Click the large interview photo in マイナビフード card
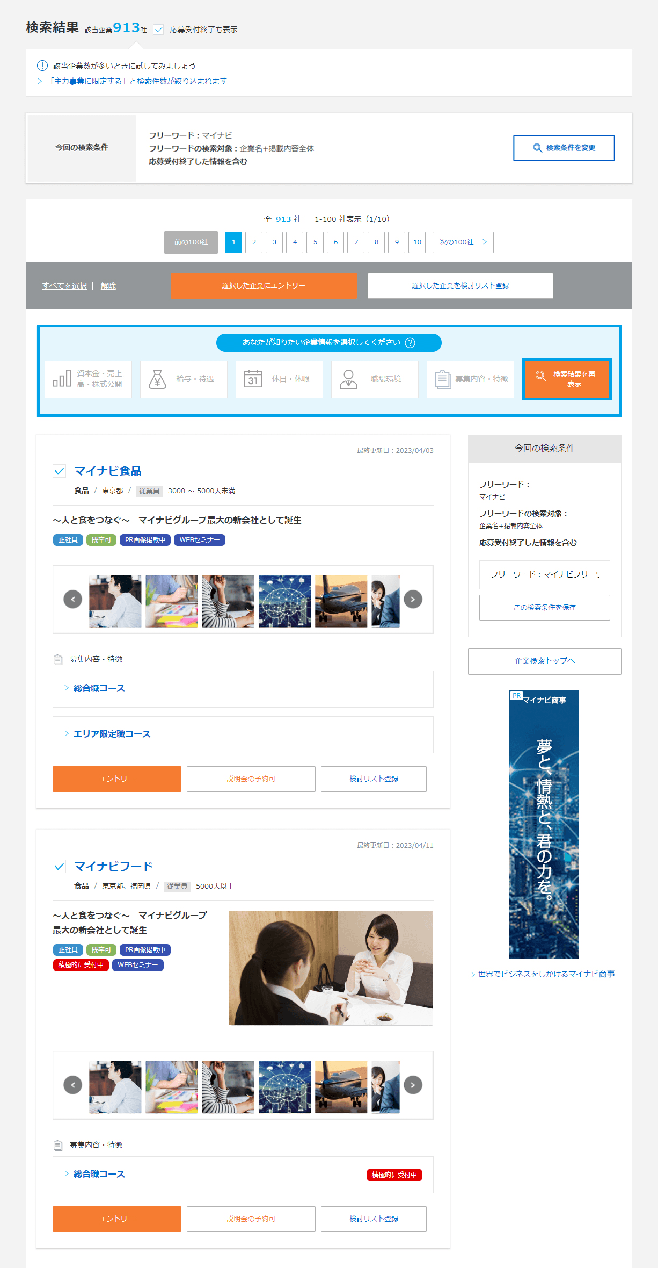This screenshot has height=1268, width=658. [x=331, y=968]
